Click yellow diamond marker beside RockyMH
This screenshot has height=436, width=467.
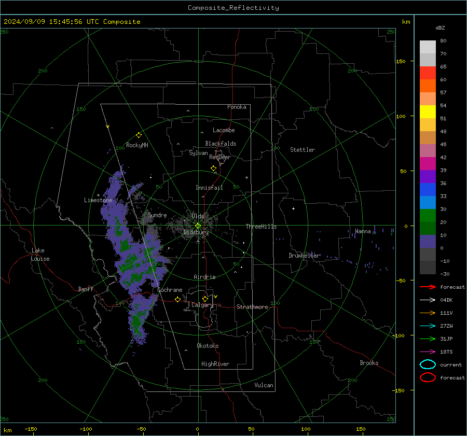[139, 135]
